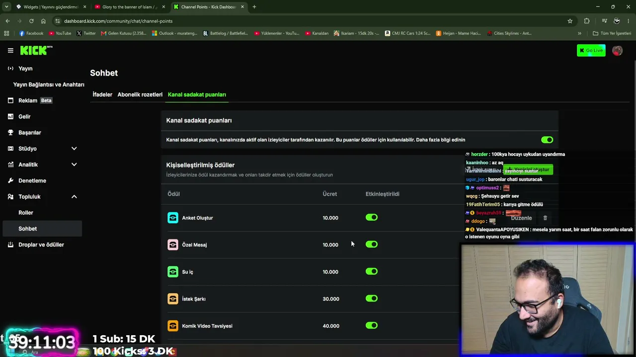Click the green Su İç reward icon
Image resolution: width=636 pixels, height=357 pixels.
pos(173,272)
